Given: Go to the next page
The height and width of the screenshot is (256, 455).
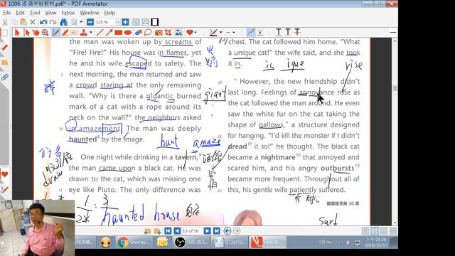Looking at the screenshot, I should tap(207, 231).
